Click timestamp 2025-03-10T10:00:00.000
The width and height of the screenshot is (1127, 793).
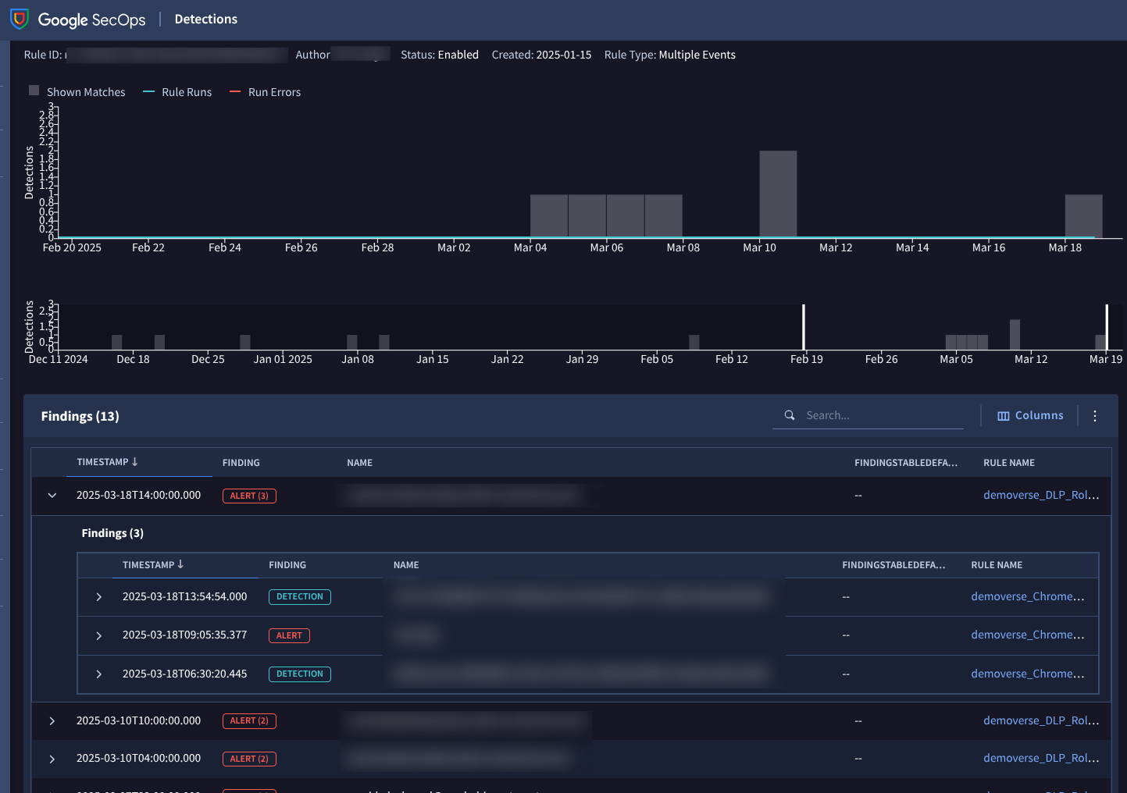(x=139, y=720)
